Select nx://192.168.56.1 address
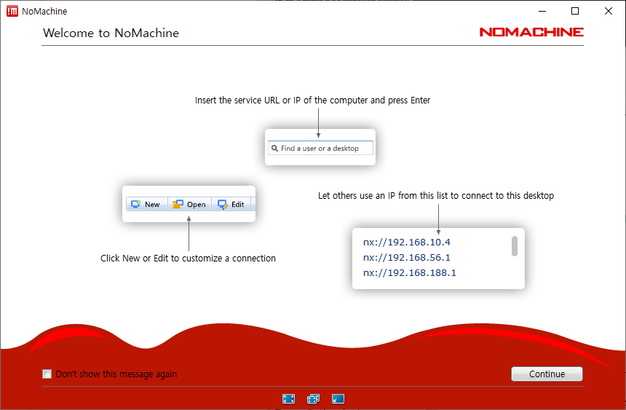 point(406,257)
